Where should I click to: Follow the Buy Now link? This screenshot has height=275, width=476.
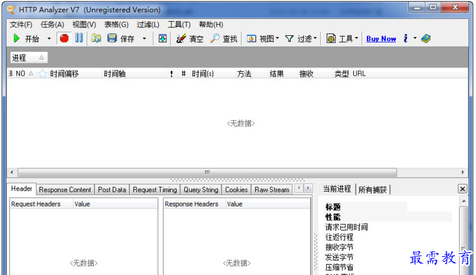[x=381, y=39]
